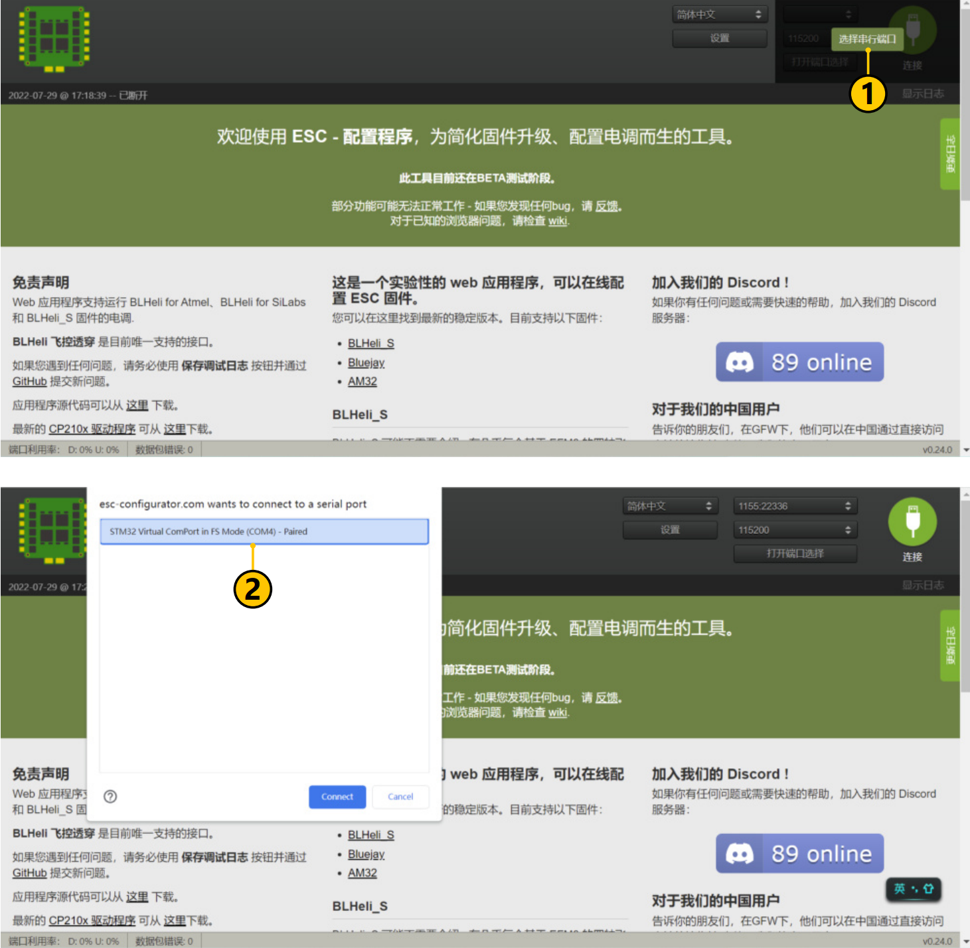
Task: Open 简体中文 language dropdown in bottom screenshot
Action: pyautogui.click(x=671, y=506)
